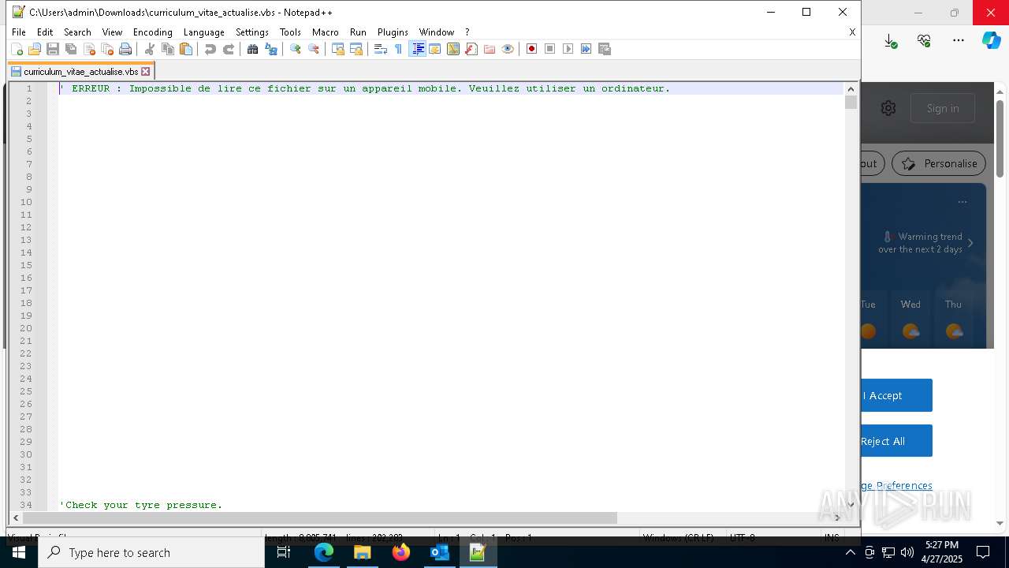Click the I Accept button in browser

pyautogui.click(x=896, y=395)
